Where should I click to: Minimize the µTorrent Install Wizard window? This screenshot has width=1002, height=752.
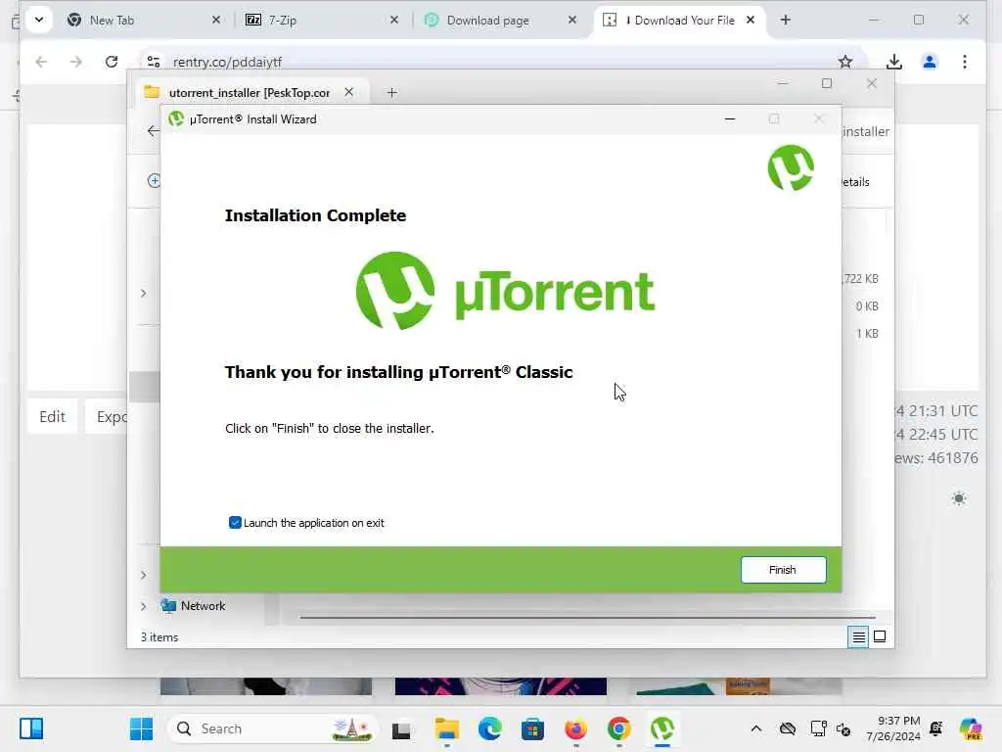click(x=730, y=118)
